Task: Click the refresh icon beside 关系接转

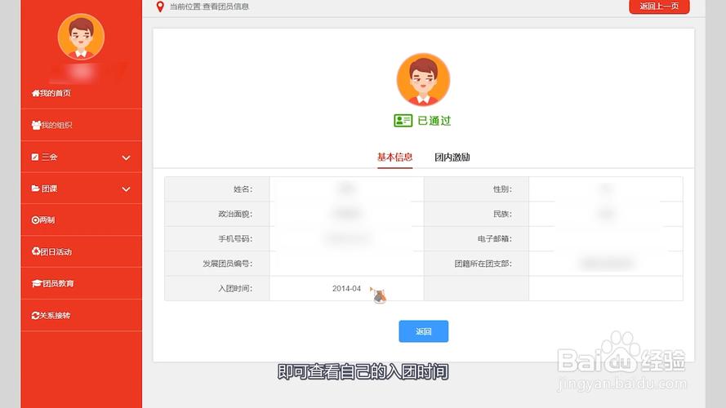Action: pyautogui.click(x=35, y=316)
